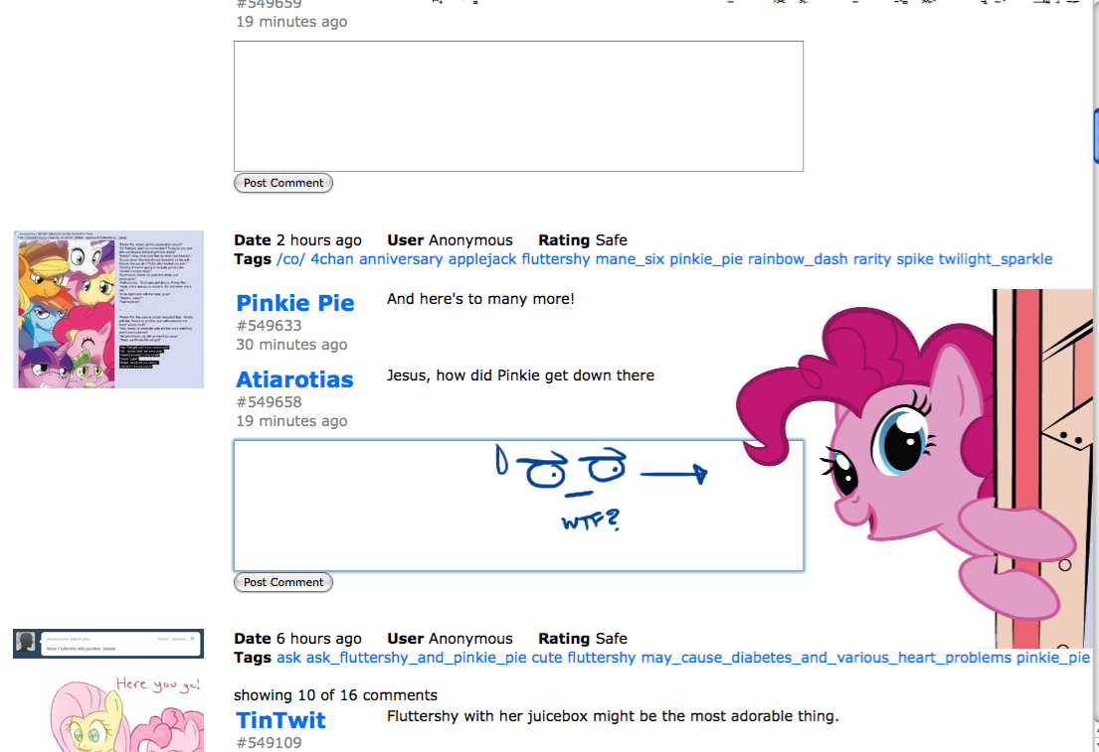Click comment number #549109
This screenshot has height=752, width=1099.
[269, 743]
